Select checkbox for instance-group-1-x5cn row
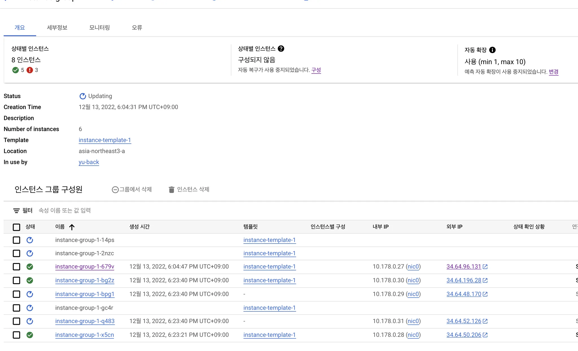The width and height of the screenshot is (578, 351). point(16,335)
